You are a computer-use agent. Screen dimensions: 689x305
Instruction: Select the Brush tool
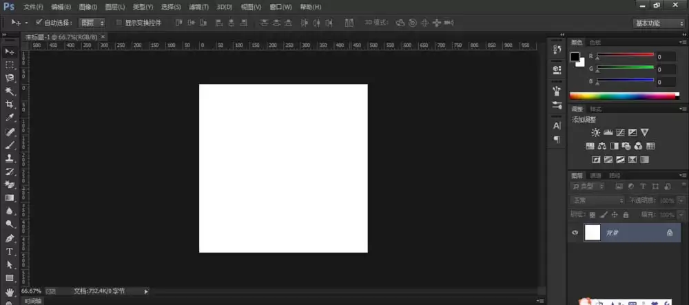pyautogui.click(x=10, y=145)
